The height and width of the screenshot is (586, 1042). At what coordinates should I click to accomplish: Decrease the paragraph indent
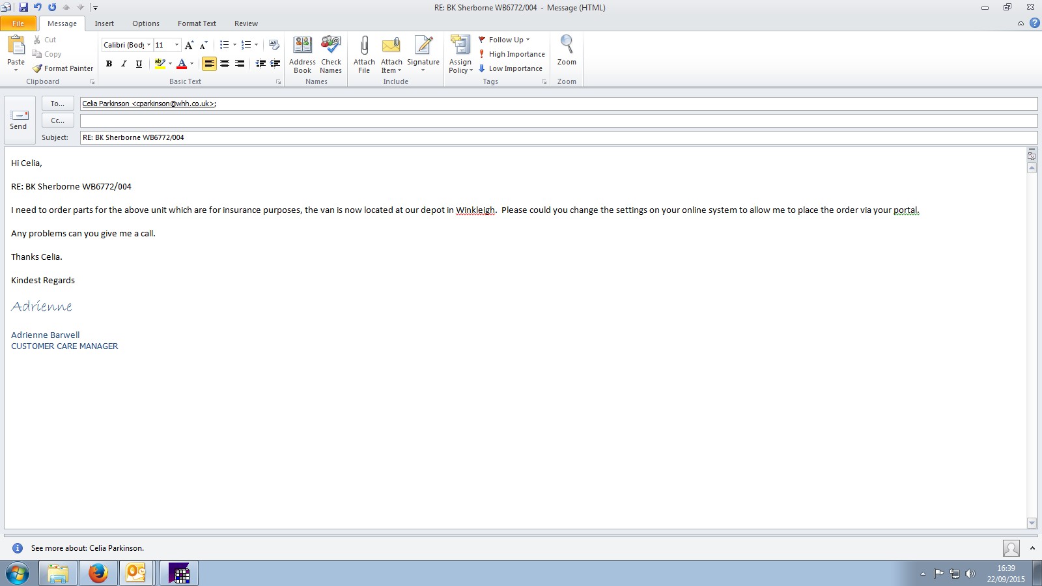click(260, 64)
